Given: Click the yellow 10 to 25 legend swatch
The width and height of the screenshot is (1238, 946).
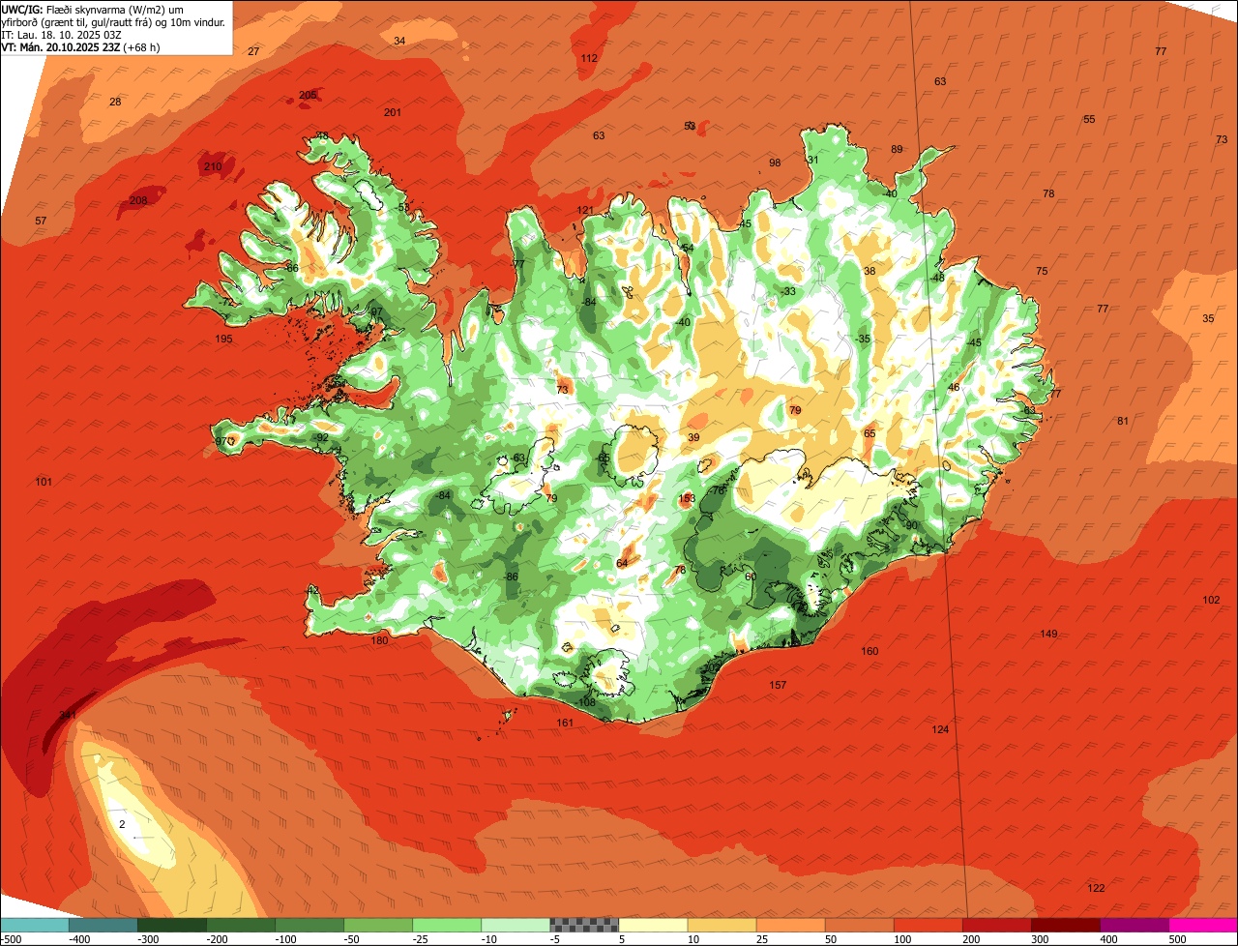Looking at the screenshot, I should tap(722, 925).
